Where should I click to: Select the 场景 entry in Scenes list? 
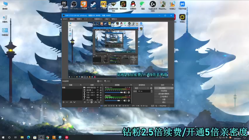pyautogui.click(x=72, y=88)
